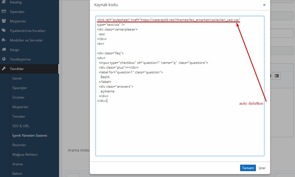Open the Temalar submenu item

pos(19,116)
